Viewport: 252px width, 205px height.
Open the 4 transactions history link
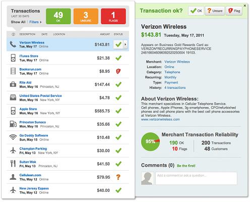[x=175, y=88]
